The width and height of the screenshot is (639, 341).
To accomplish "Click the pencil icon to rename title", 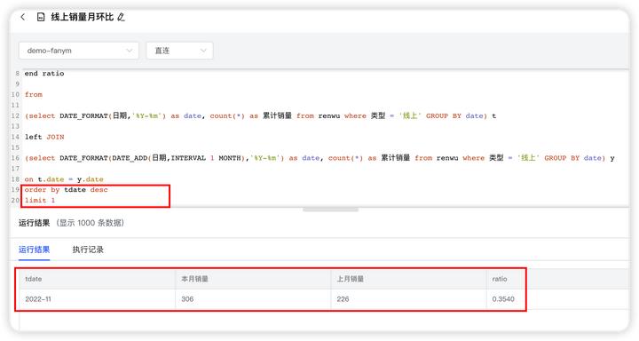I will (121, 17).
